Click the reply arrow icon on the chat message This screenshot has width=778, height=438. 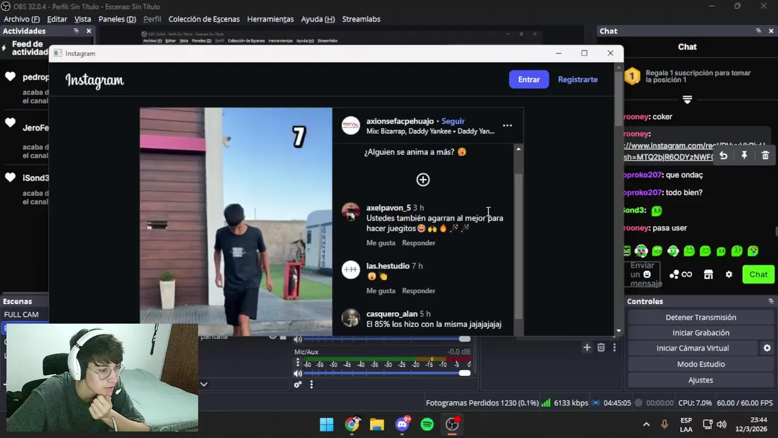(x=723, y=156)
